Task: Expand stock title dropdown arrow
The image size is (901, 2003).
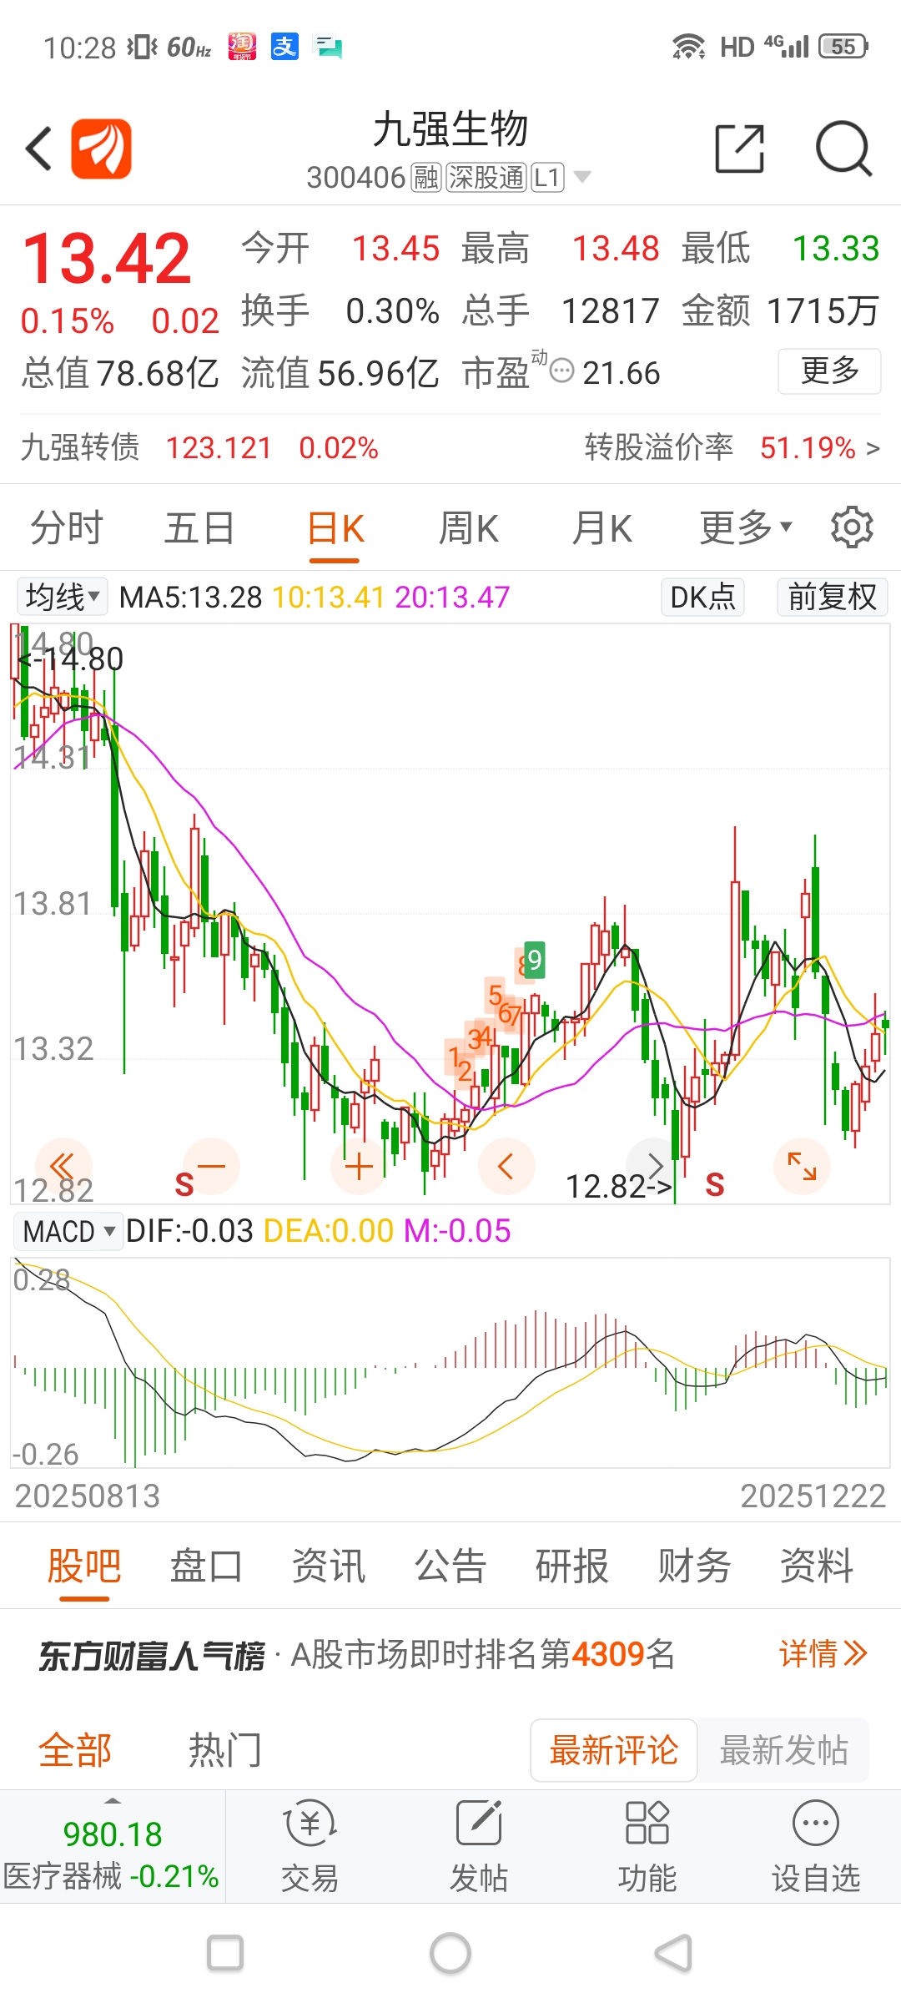Action: (x=582, y=177)
